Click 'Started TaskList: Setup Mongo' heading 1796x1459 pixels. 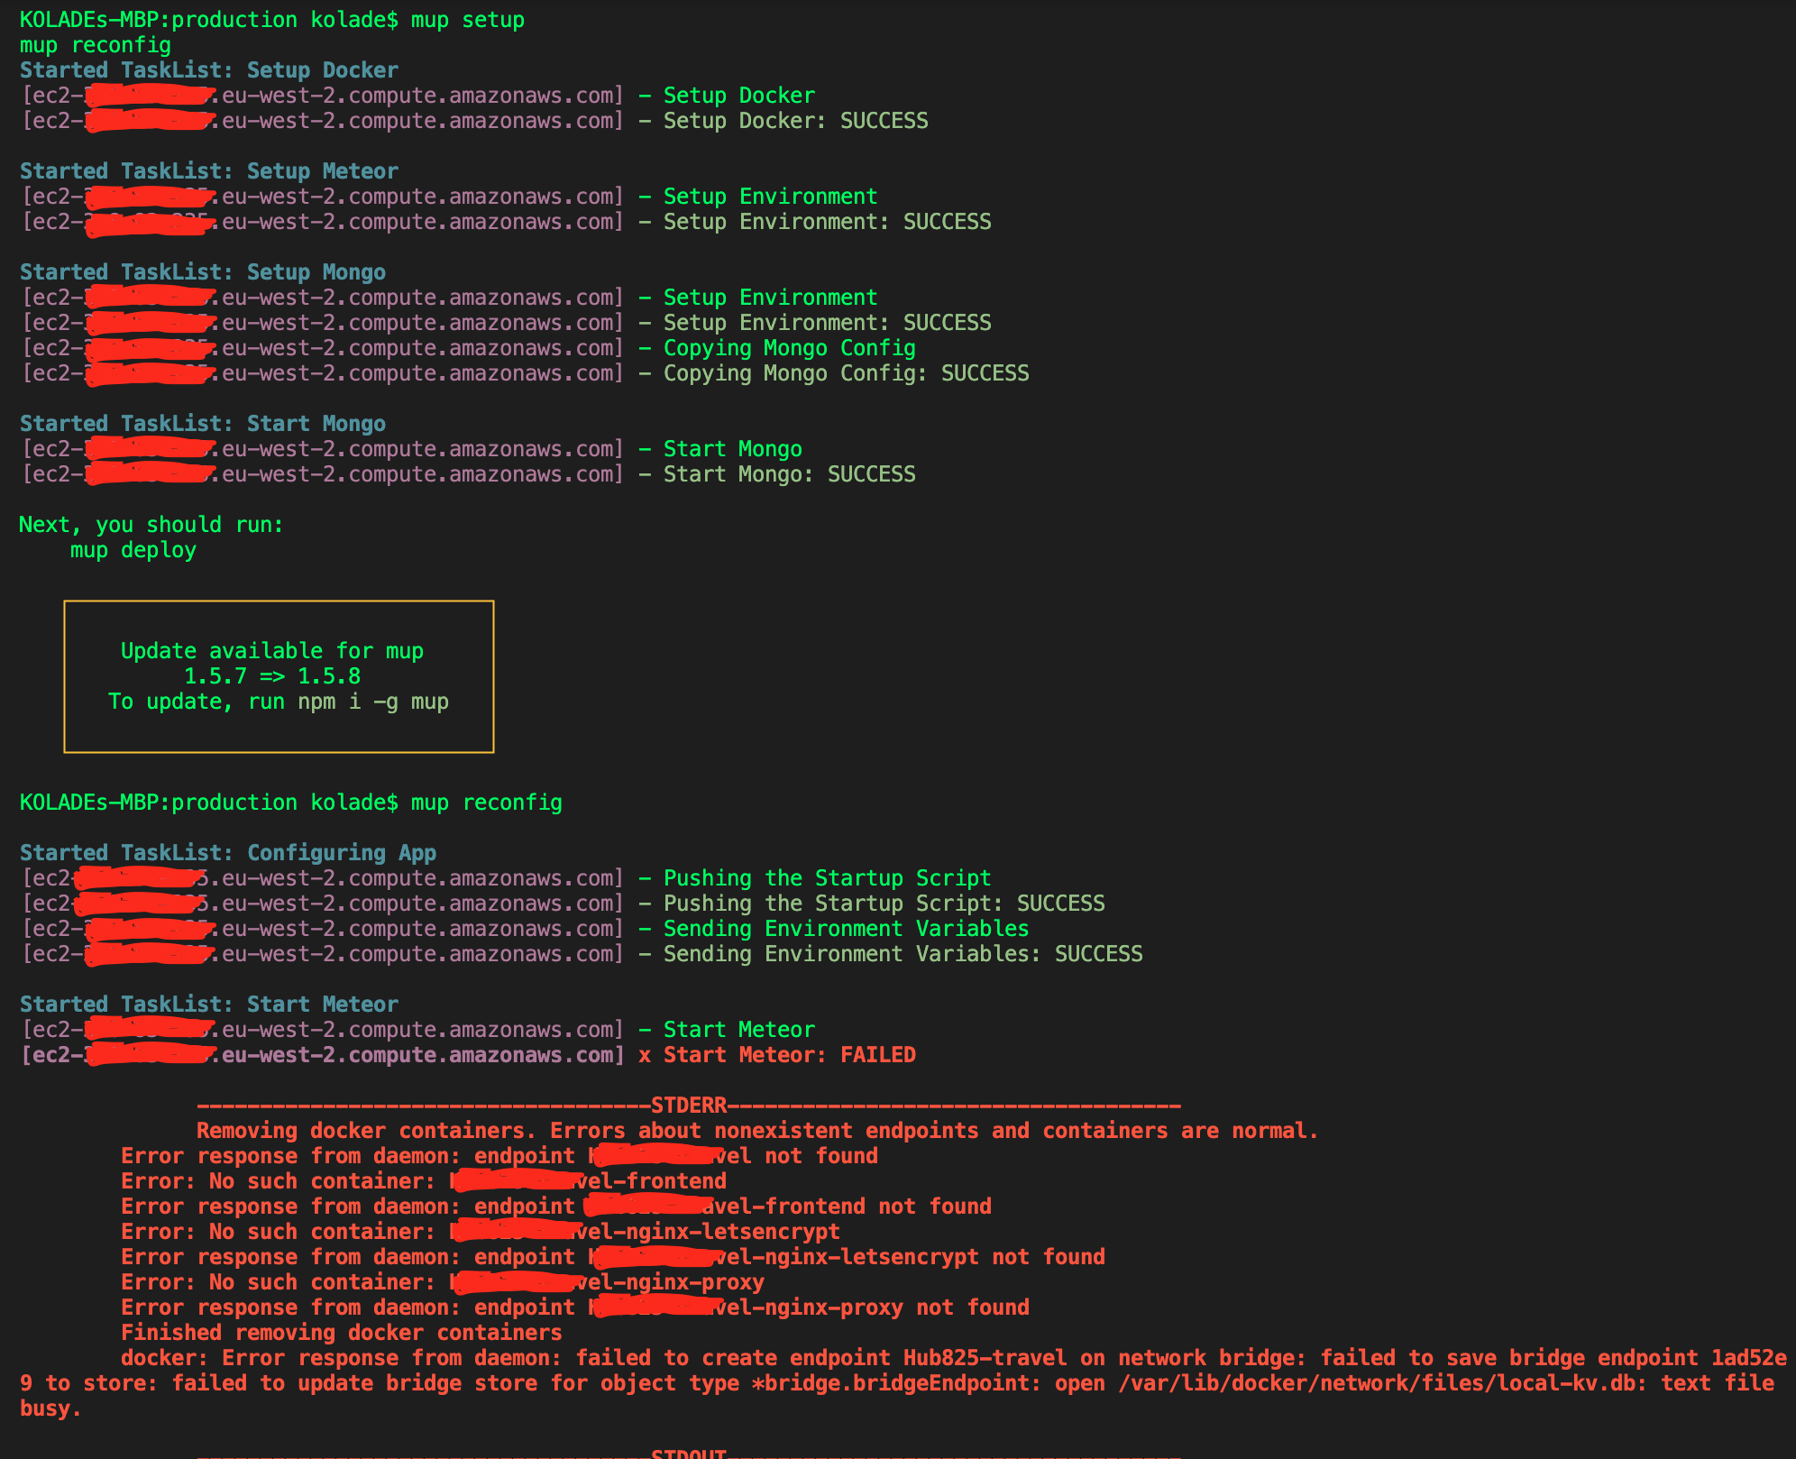tap(203, 272)
